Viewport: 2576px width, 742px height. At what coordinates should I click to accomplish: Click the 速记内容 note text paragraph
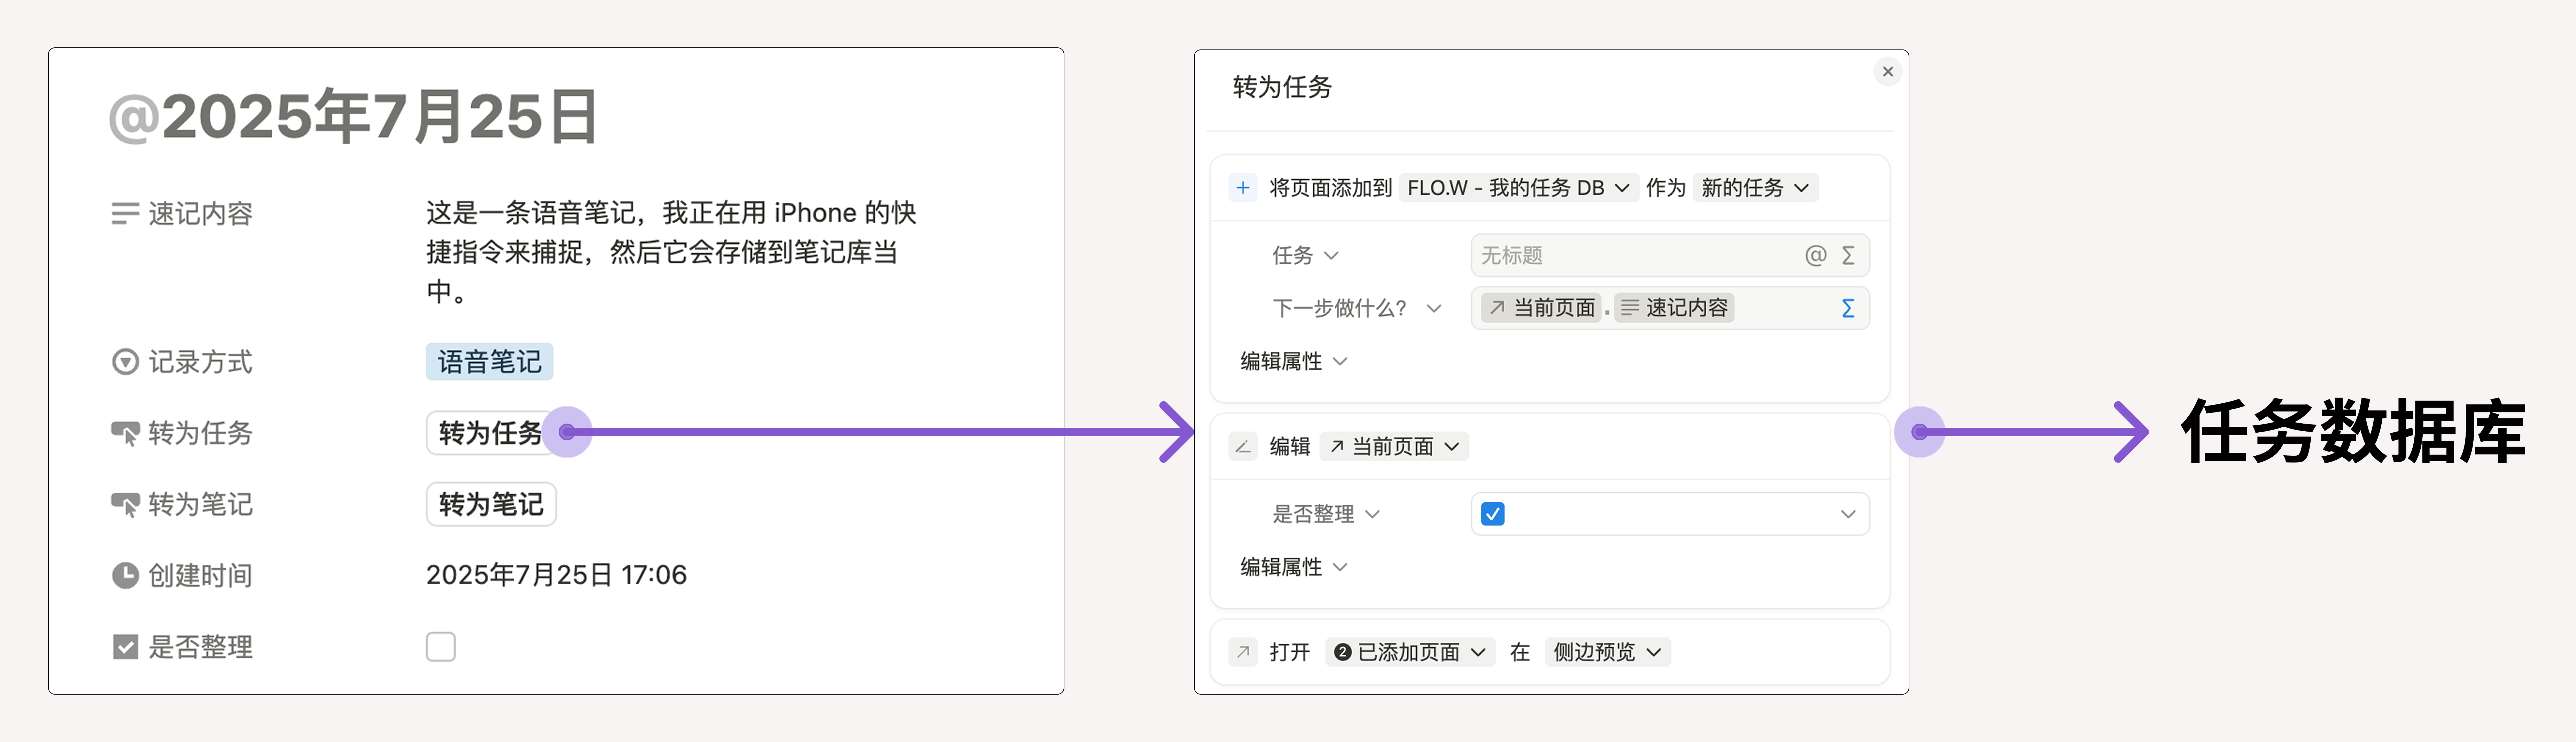(671, 252)
